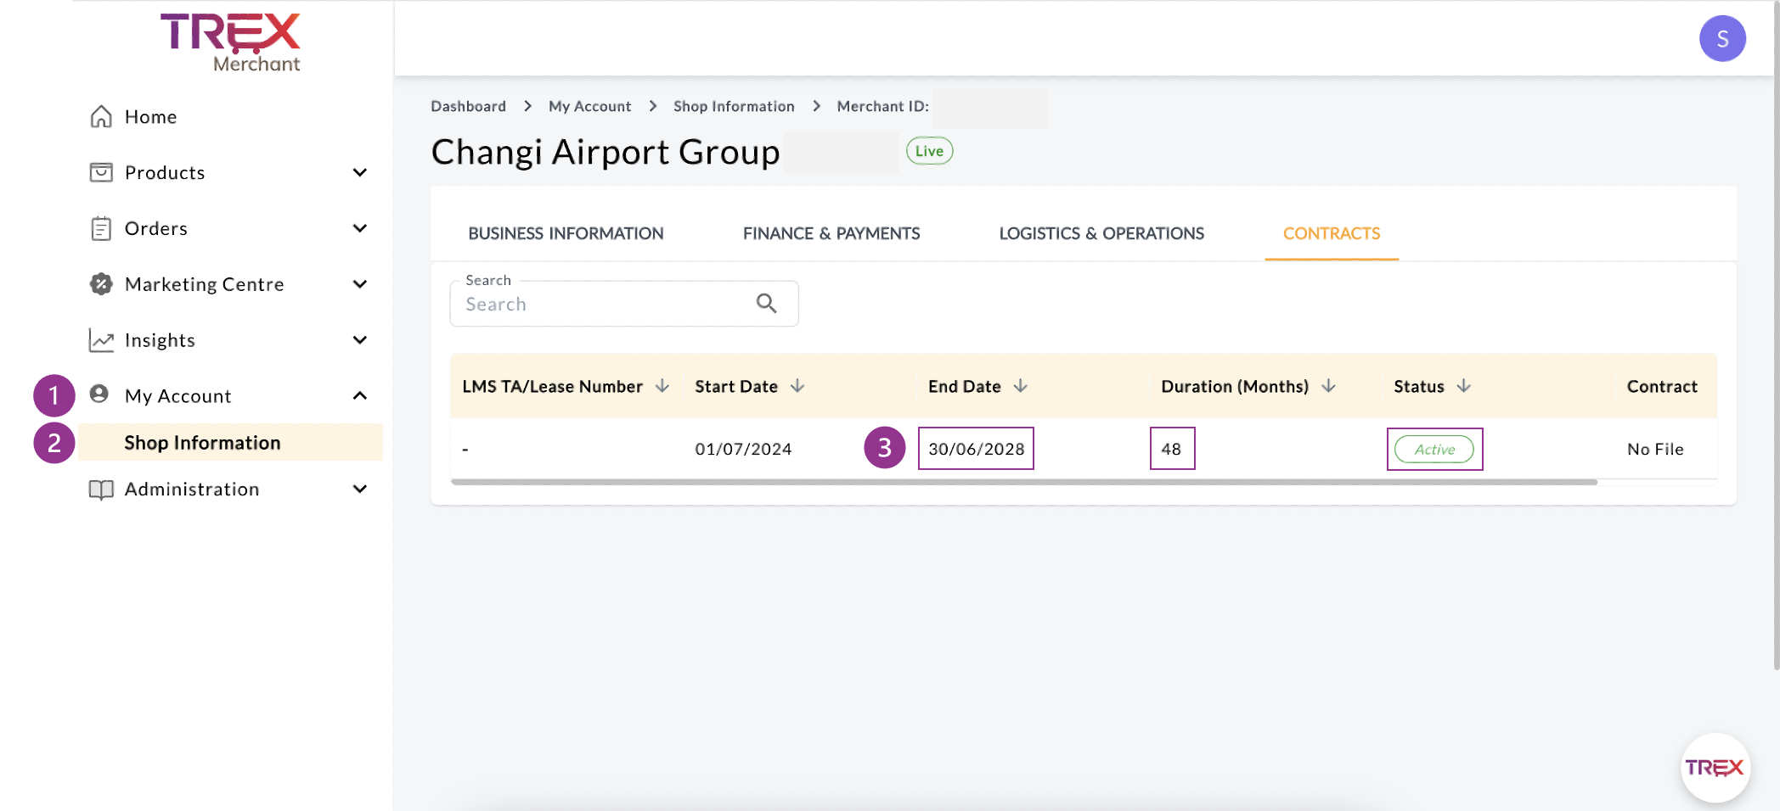Collapse the My Account section
This screenshot has height=811, width=1780.
pos(360,396)
